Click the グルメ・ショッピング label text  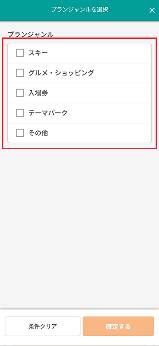[x=61, y=73]
